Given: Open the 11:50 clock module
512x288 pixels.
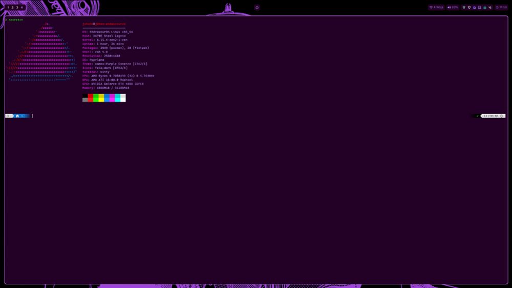Looking at the screenshot, I should point(501,7).
